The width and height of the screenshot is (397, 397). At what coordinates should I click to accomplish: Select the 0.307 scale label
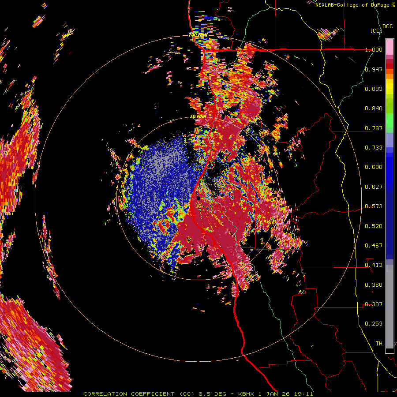[x=374, y=304]
